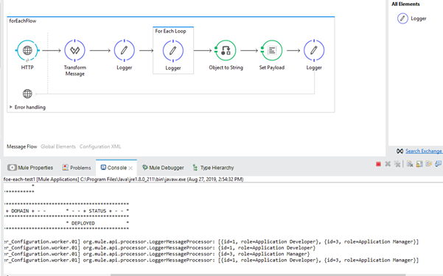443x276 pixels.
Task: Switch to Configuration XML view
Action: coord(100,146)
